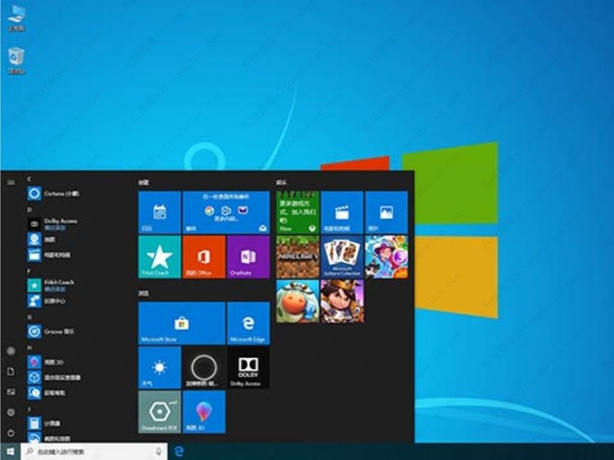Image resolution: width=614 pixels, height=460 pixels.
Task: Open the OneNote tile
Action: coord(248,257)
